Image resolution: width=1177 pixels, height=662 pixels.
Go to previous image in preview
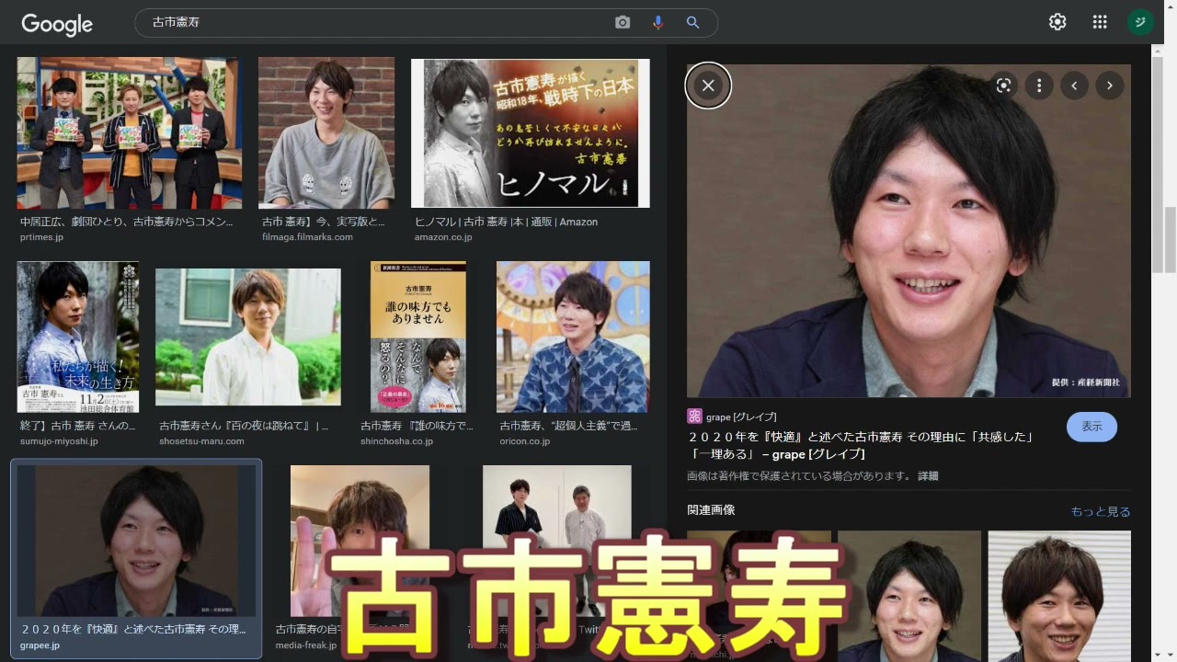tap(1074, 86)
